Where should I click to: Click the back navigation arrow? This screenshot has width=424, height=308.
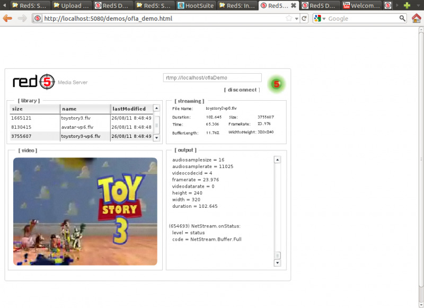(x=7, y=18)
